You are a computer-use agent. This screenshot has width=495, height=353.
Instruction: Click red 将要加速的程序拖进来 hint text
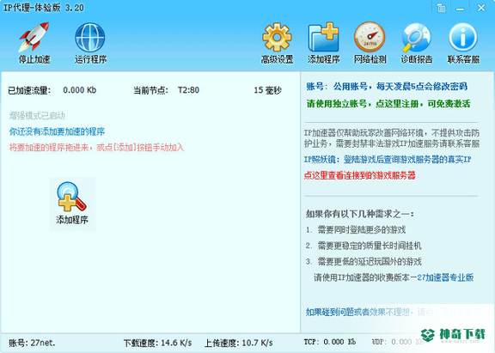click(96, 148)
